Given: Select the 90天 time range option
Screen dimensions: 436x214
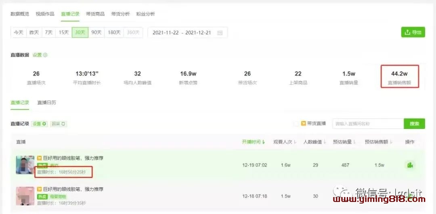Looking at the screenshot, I should pyautogui.click(x=96, y=33).
